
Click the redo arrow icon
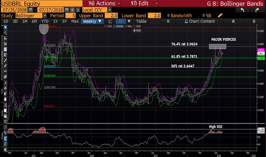click(x=257, y=10)
